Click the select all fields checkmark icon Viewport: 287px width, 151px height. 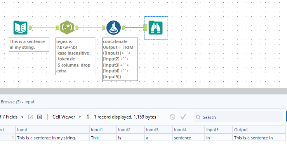(31, 117)
